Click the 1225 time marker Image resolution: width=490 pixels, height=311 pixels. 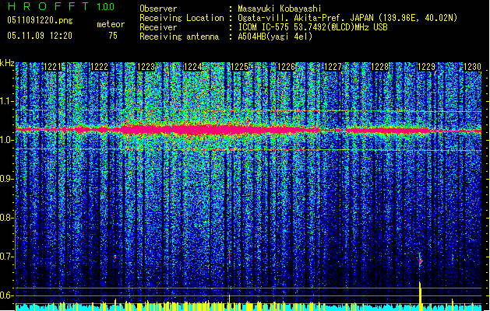pos(240,67)
